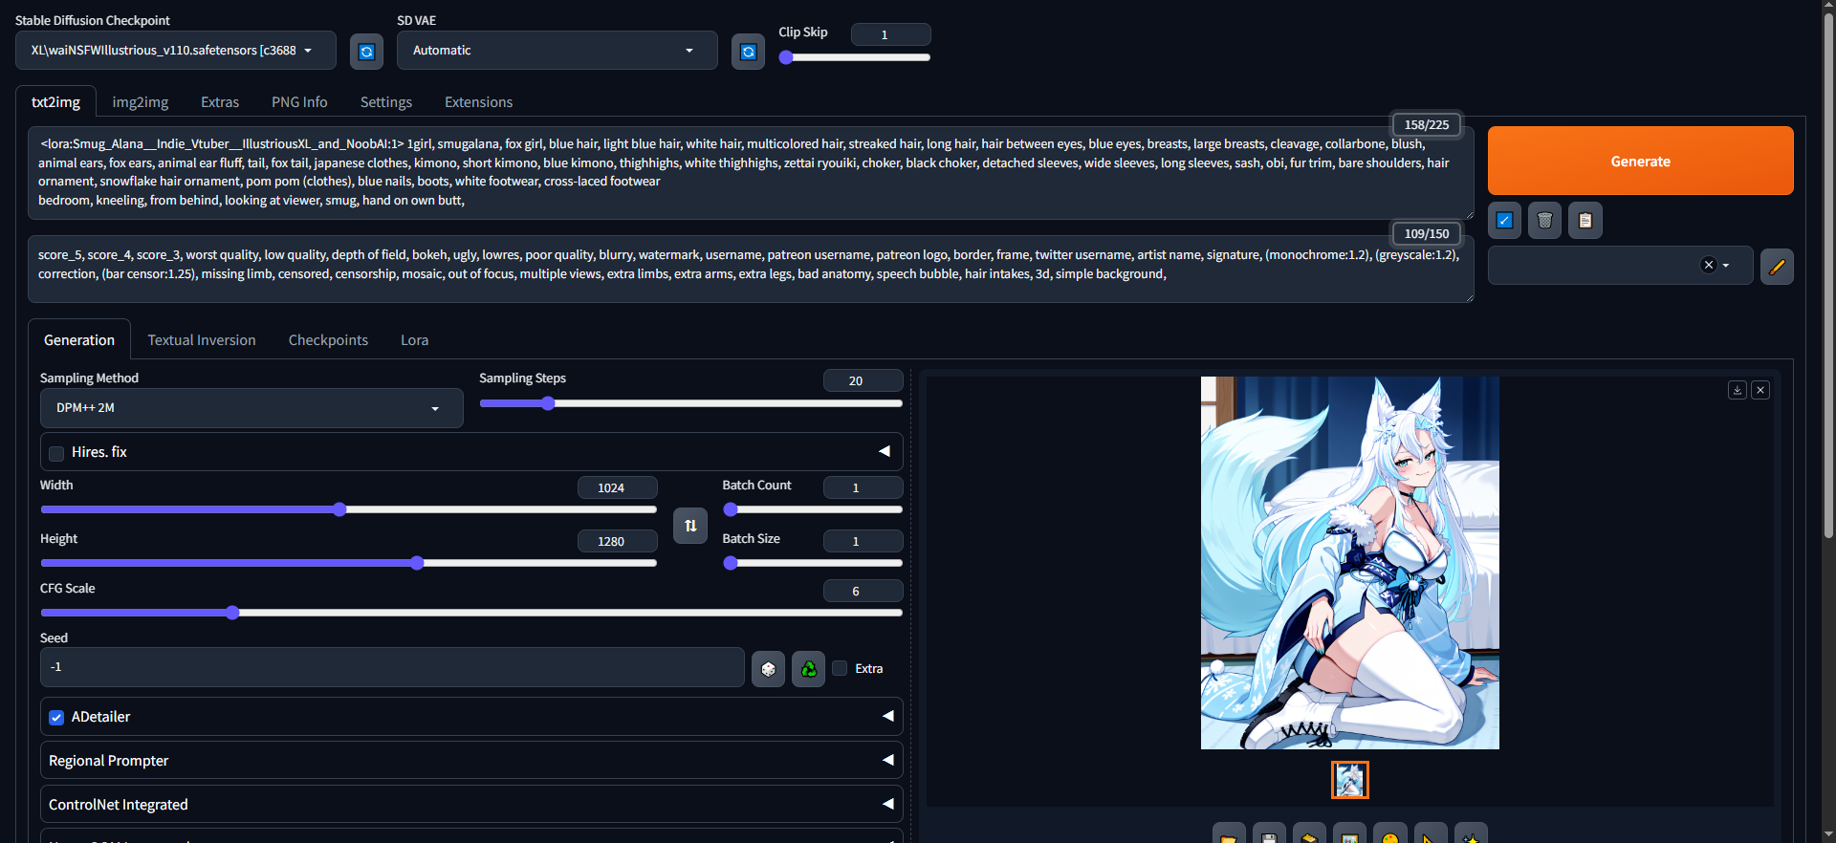Click the Height value field showing 1280

pos(617,541)
